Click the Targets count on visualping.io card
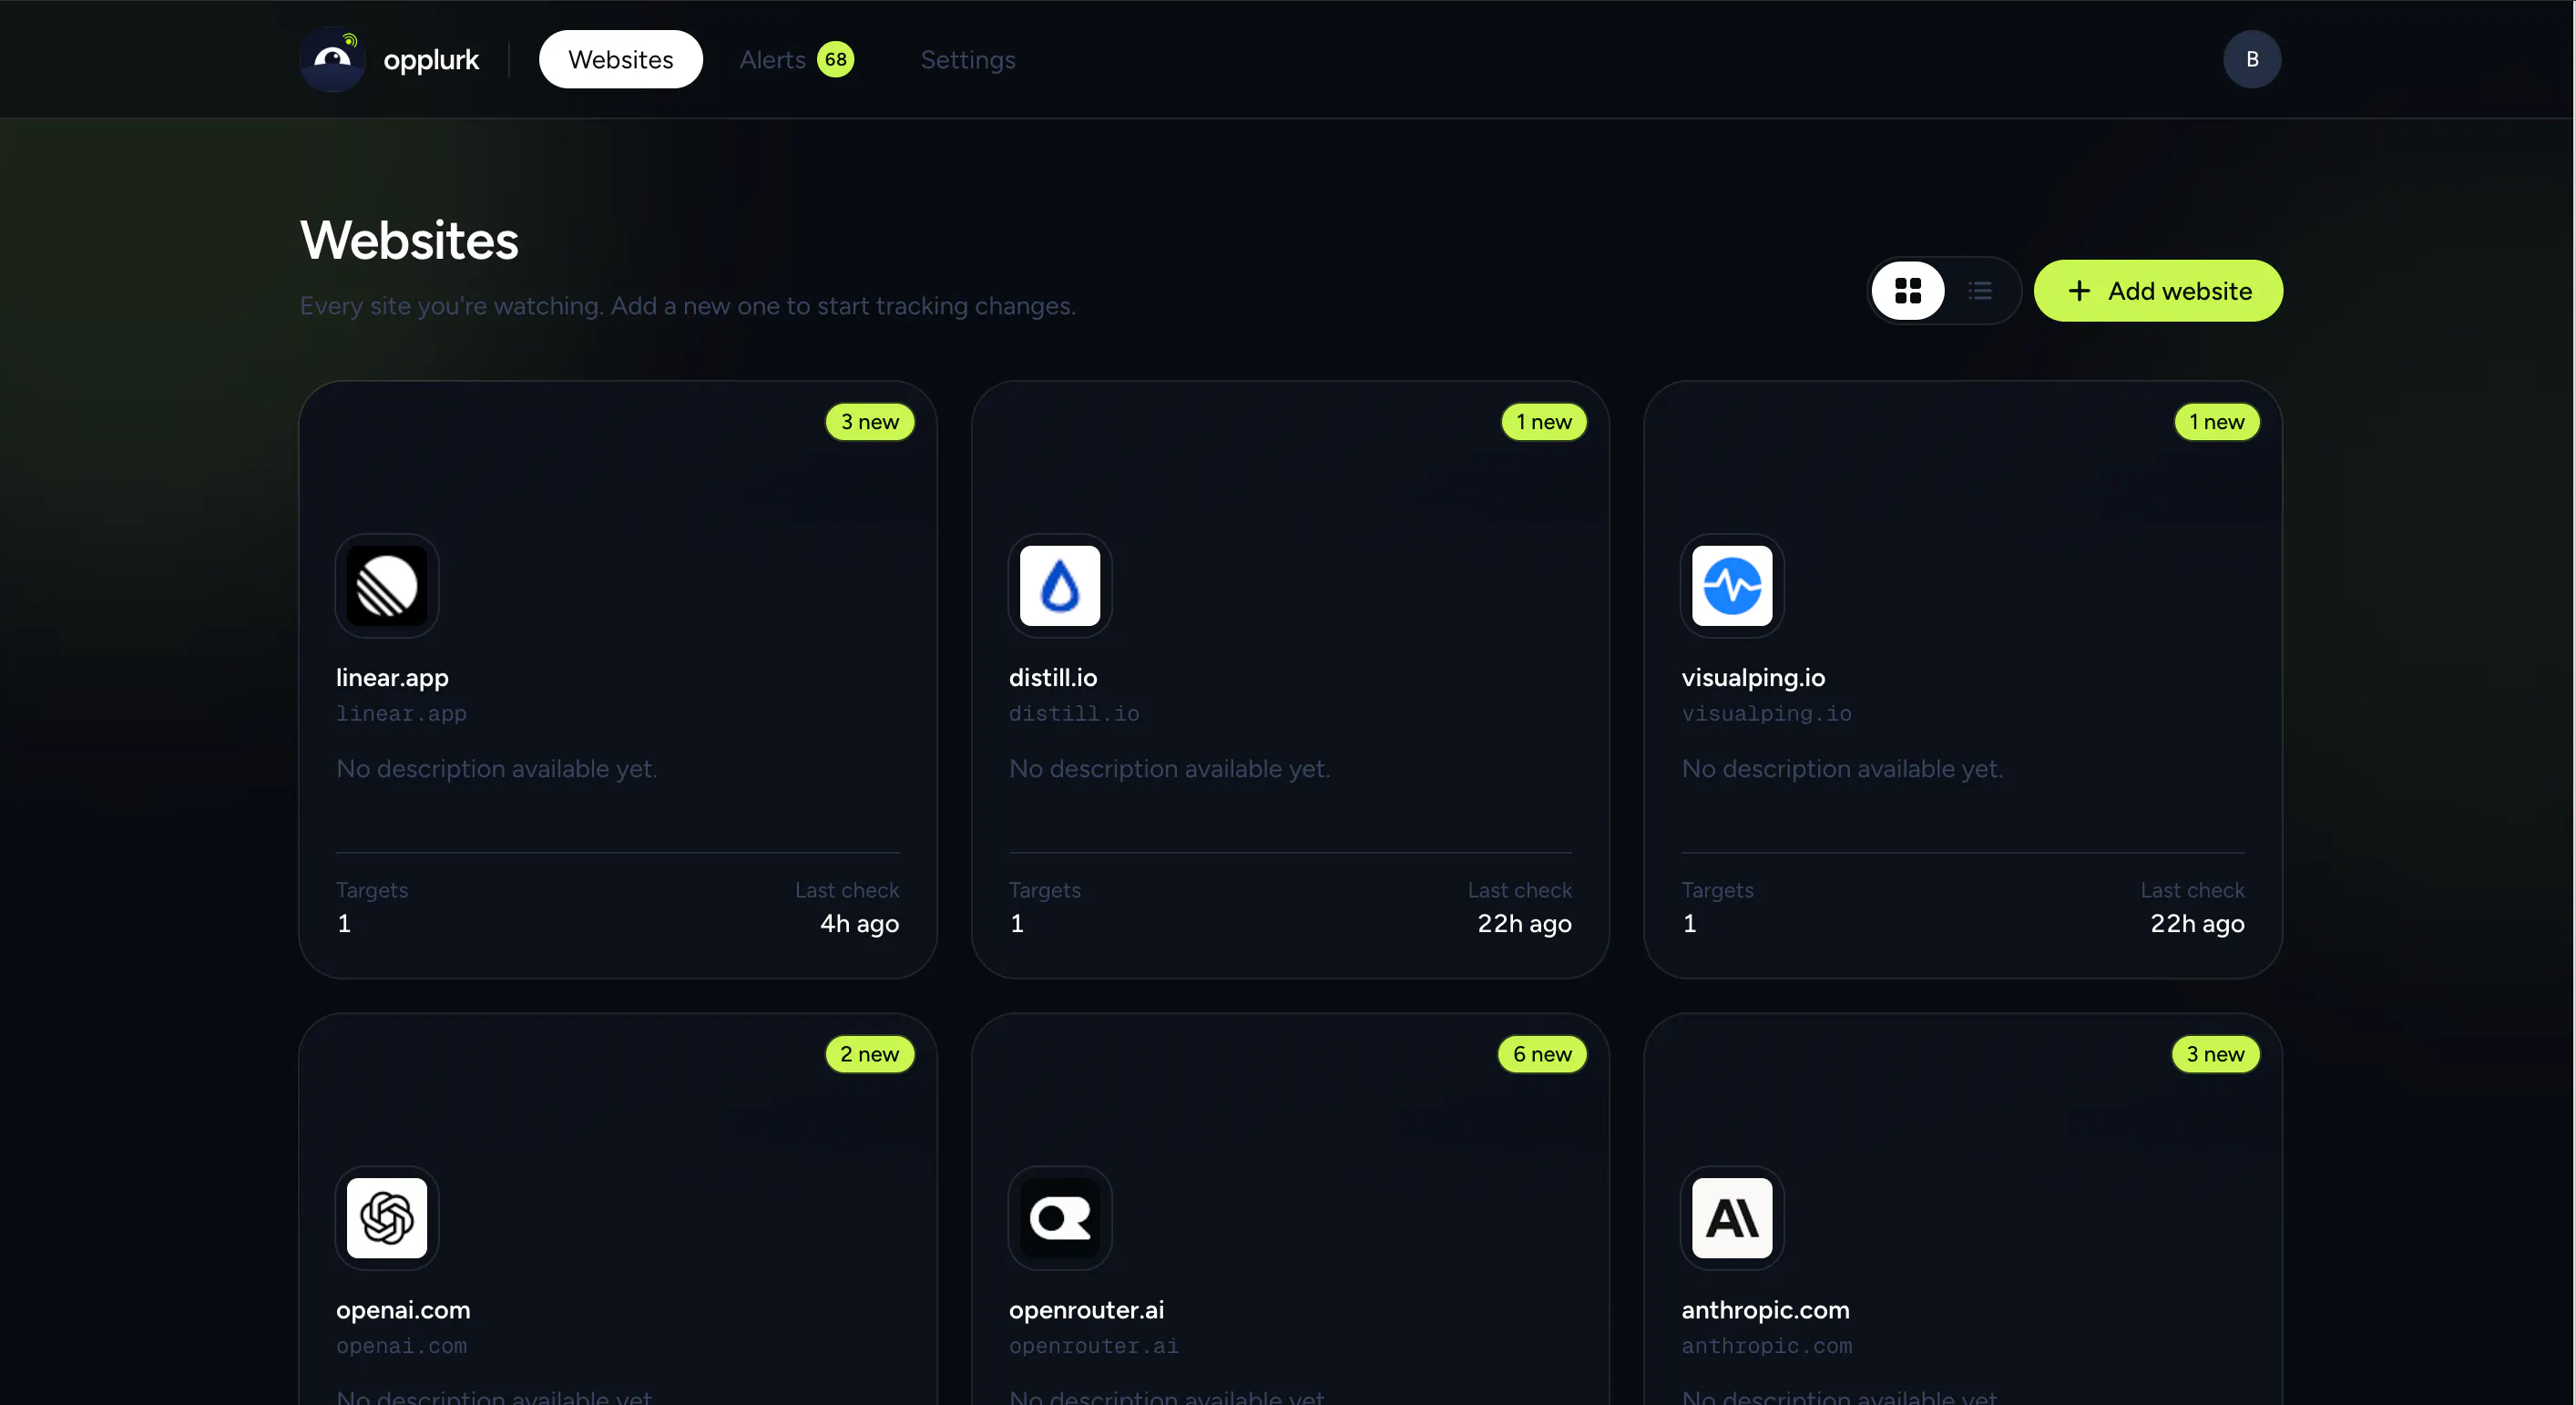Image resolution: width=2576 pixels, height=1405 pixels. tap(1690, 923)
